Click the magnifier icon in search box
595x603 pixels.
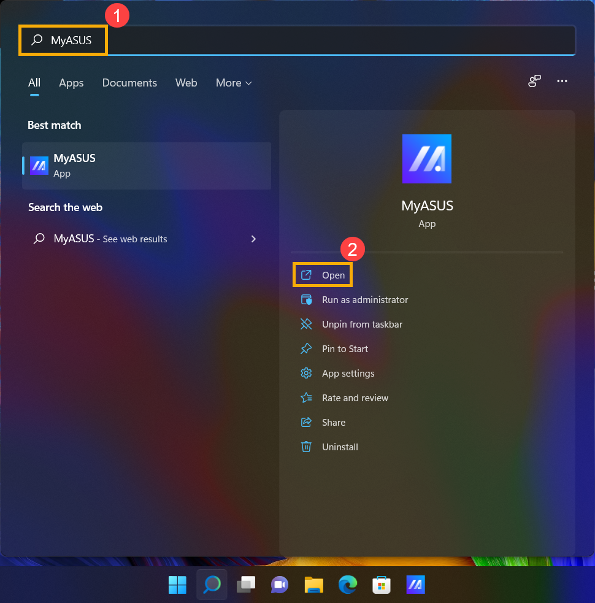37,40
